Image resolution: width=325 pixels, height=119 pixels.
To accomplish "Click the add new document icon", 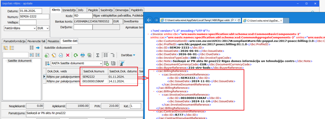I will (x=47, y=55).
